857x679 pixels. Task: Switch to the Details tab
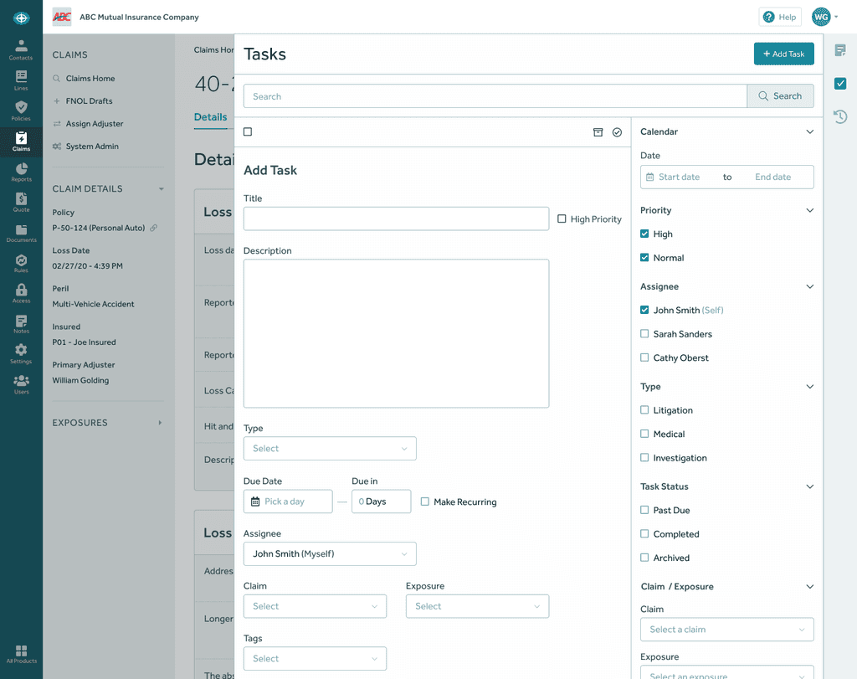210,117
